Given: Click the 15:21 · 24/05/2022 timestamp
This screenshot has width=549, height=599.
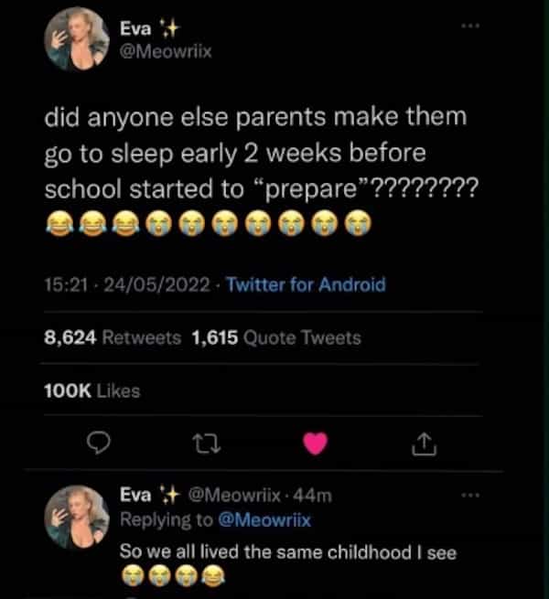Looking at the screenshot, I should click(129, 284).
